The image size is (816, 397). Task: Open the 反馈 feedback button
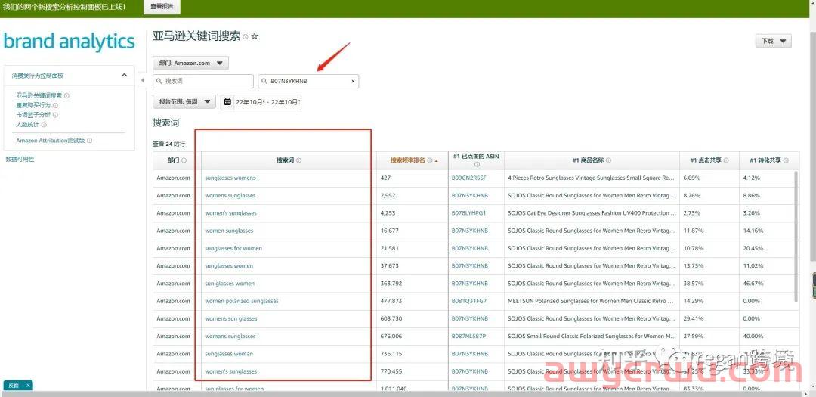(x=14, y=385)
